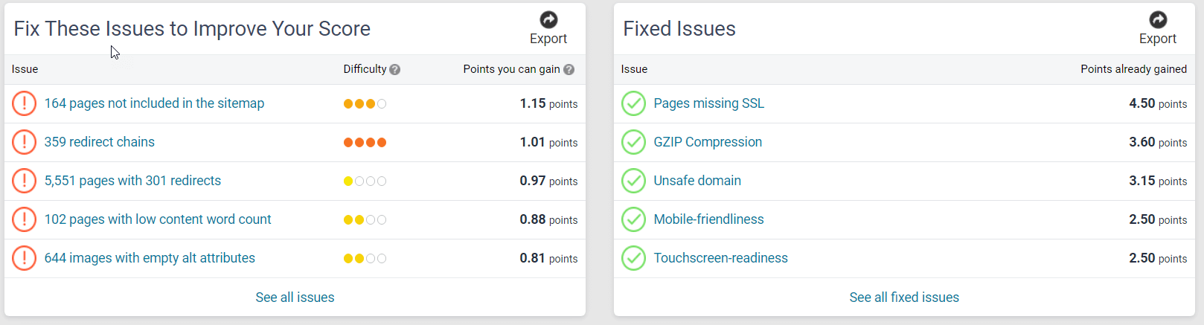Click green checkmark beside Mobile-friendliness
Screen dimensions: 1204x325
tap(633, 219)
